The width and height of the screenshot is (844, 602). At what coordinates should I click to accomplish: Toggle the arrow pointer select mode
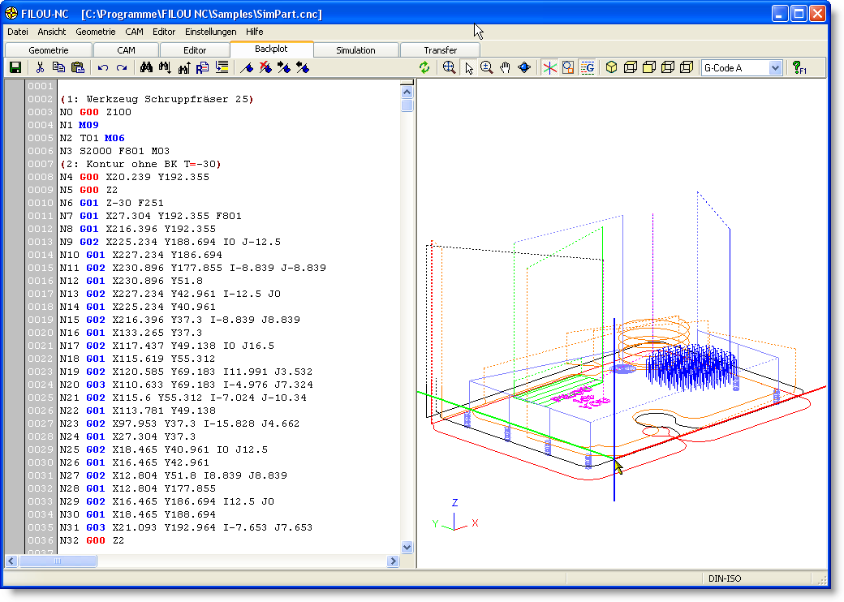(x=468, y=68)
